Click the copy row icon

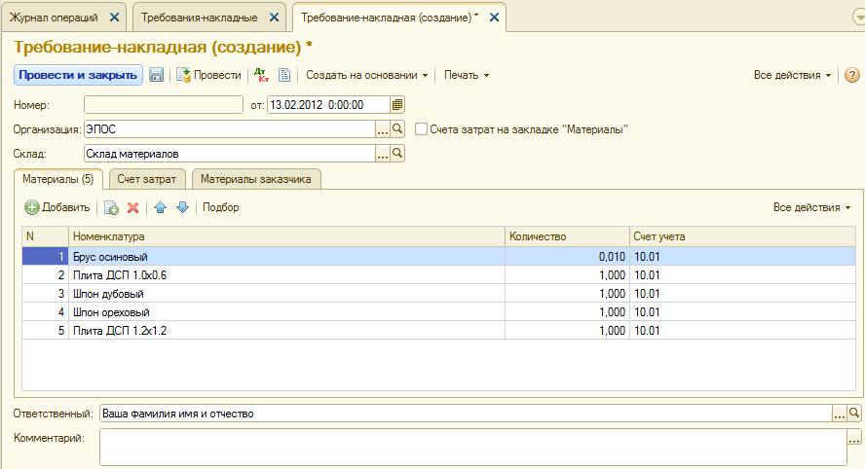111,207
